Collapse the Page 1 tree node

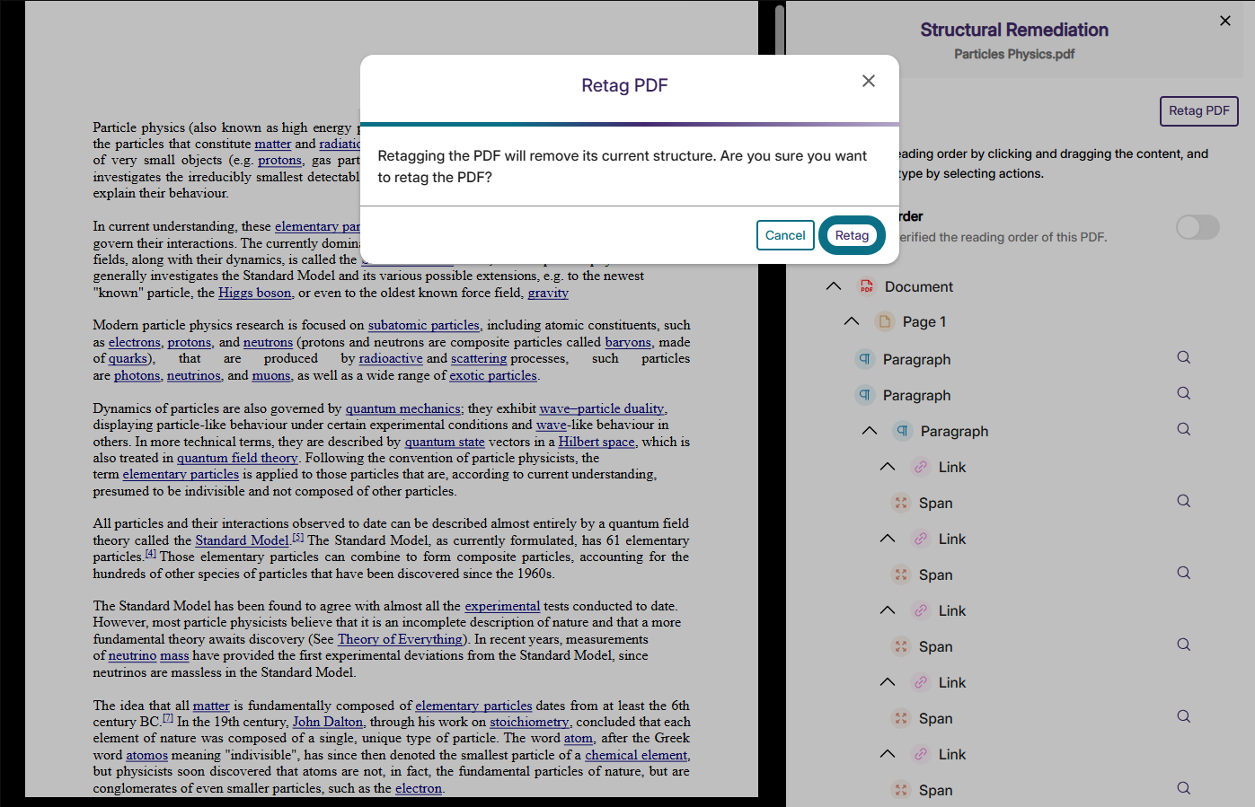[x=852, y=321]
